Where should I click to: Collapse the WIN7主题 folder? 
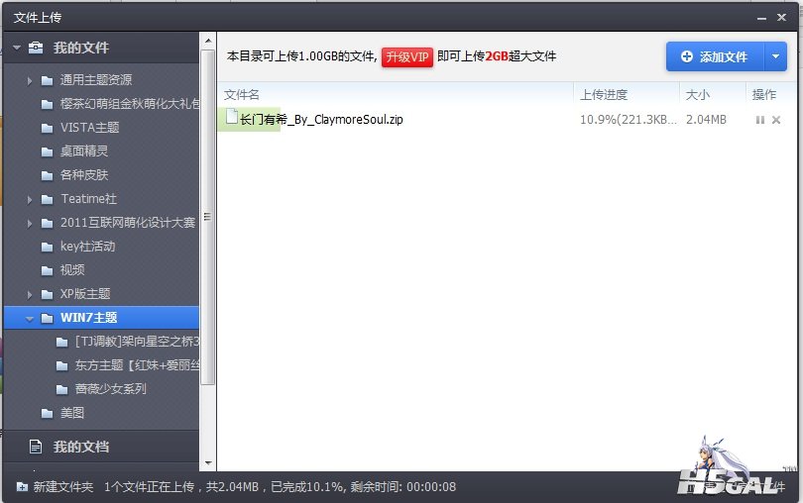point(30,319)
